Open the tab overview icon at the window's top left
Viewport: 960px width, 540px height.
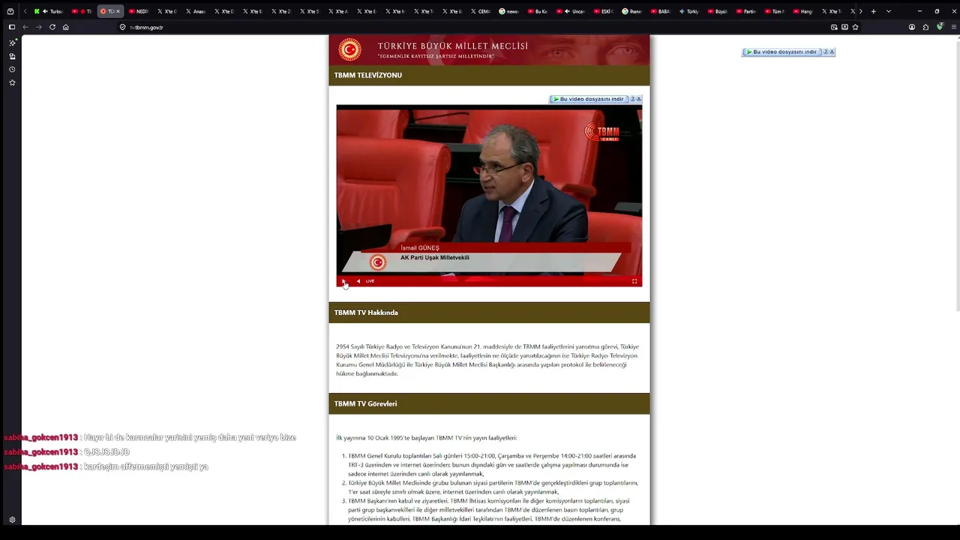pyautogui.click(x=10, y=11)
